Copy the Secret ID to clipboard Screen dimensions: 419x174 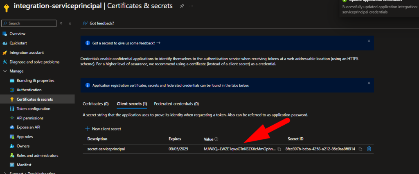pyautogui.click(x=360, y=149)
